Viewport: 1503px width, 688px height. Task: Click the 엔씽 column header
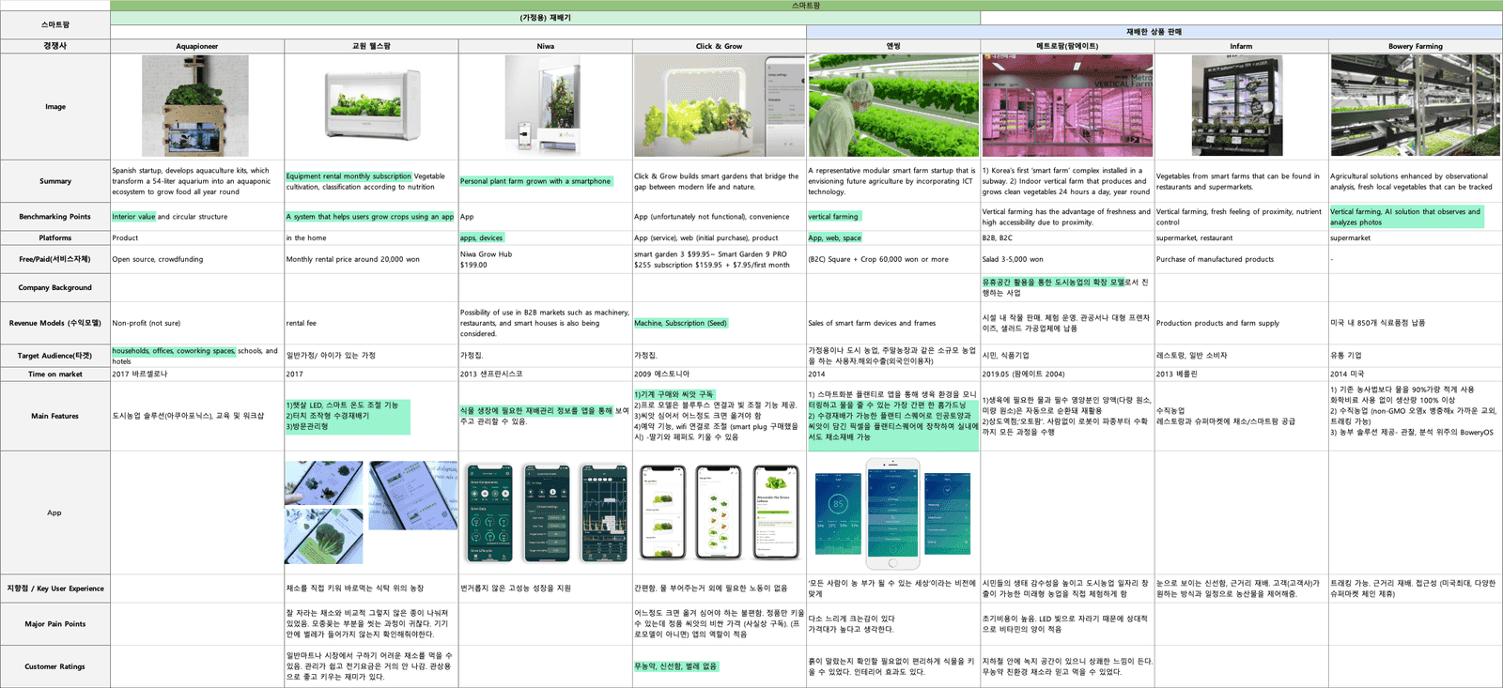[x=893, y=46]
